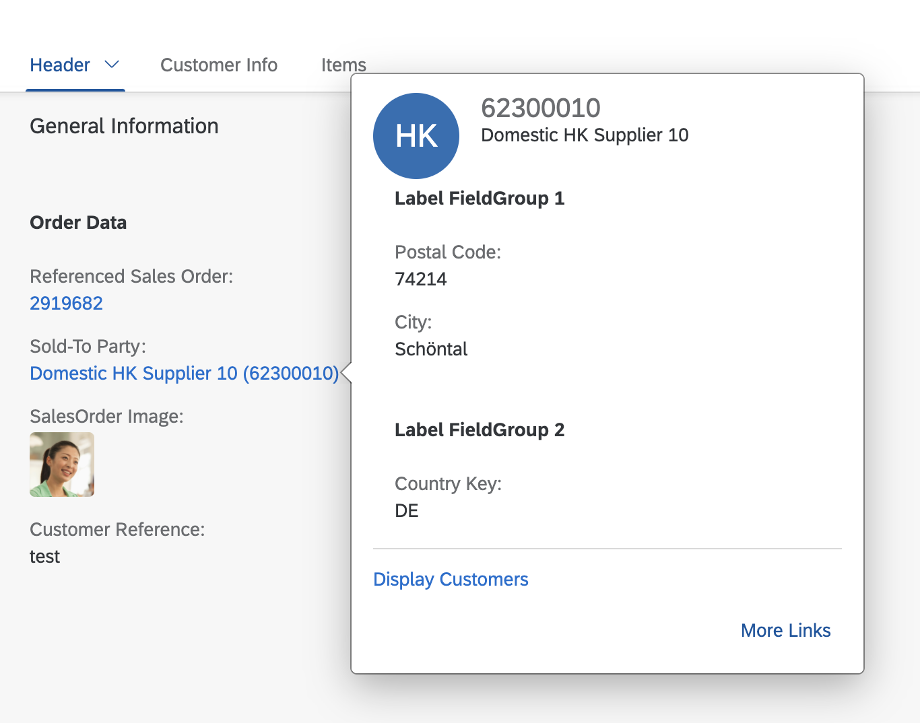Click the More Links button

tap(785, 630)
